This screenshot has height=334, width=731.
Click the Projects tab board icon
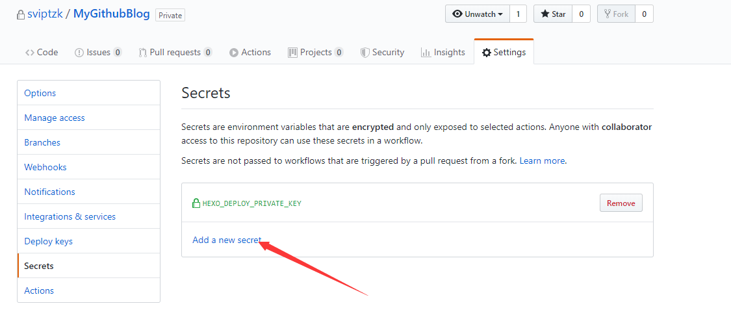[293, 52]
